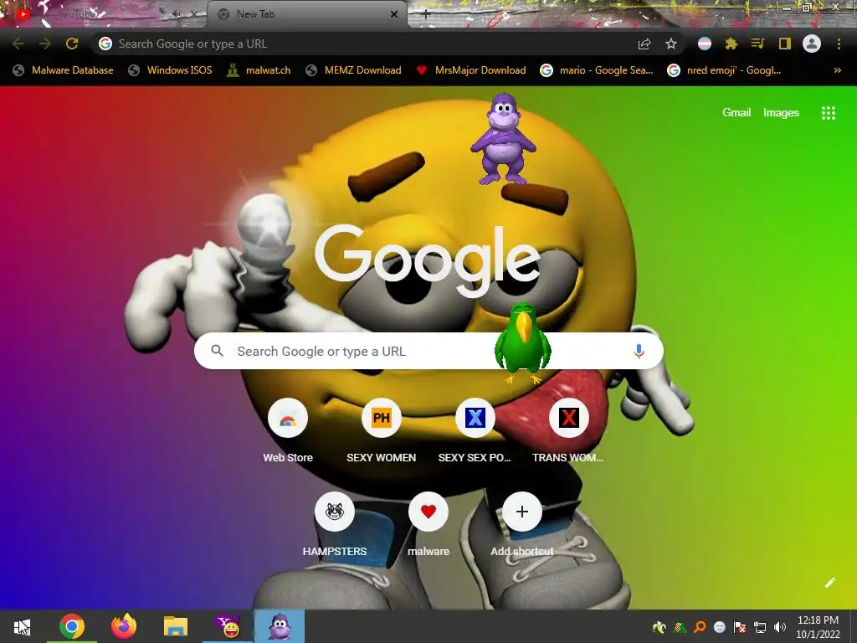Toggle the Chrome side panel
Screen dimensions: 857x643
[785, 44]
